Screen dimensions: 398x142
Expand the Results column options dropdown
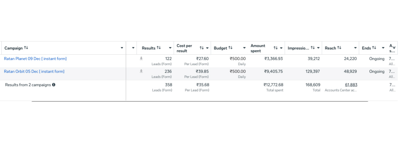click(x=170, y=48)
